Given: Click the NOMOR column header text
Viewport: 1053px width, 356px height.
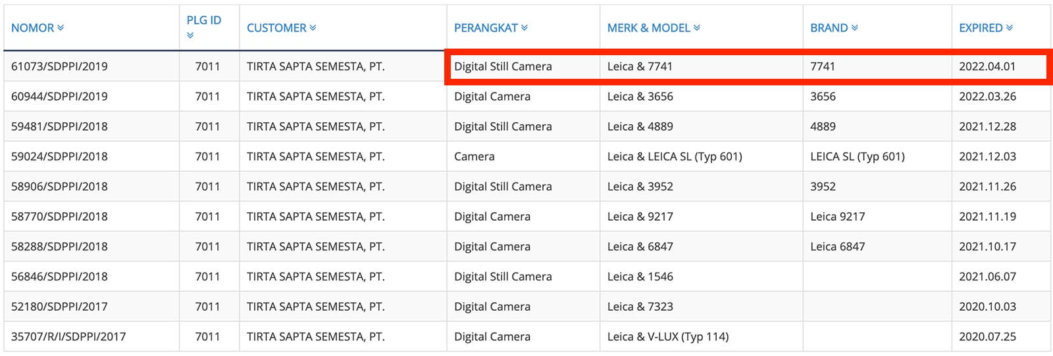Looking at the screenshot, I should click(x=32, y=28).
